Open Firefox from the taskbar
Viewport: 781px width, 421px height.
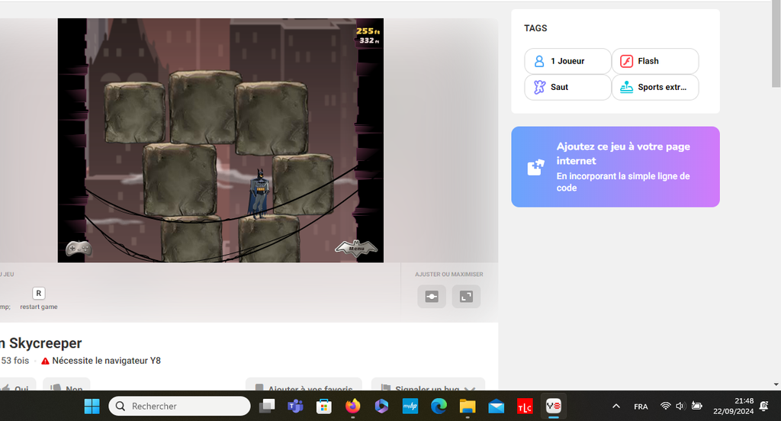click(352, 407)
